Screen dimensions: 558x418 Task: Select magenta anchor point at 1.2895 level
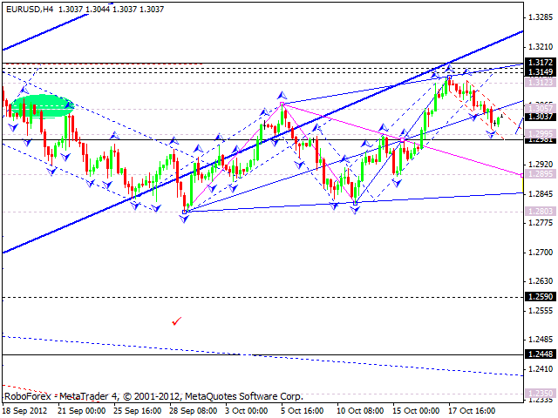click(523, 175)
